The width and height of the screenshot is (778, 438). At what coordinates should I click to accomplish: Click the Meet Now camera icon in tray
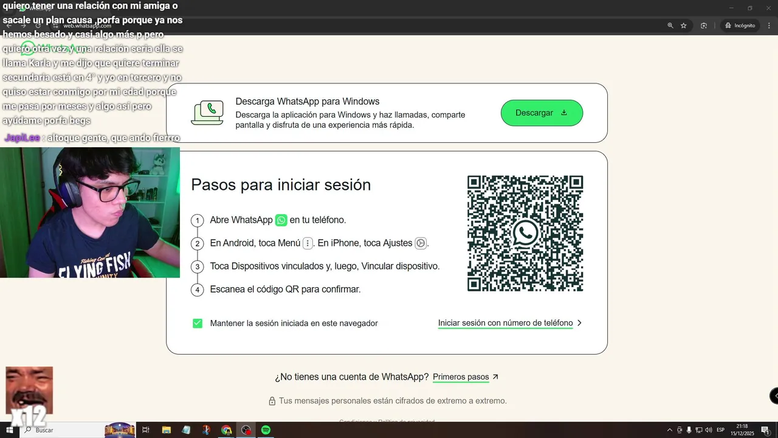680,430
